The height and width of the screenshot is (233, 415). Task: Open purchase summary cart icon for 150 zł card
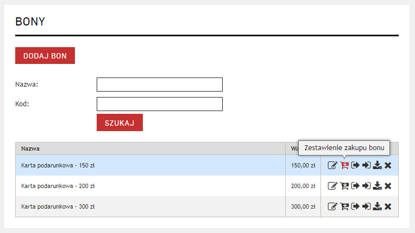[344, 165]
